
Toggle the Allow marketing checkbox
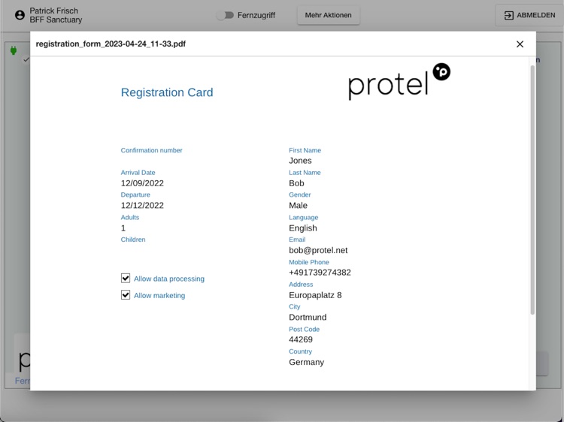click(125, 295)
